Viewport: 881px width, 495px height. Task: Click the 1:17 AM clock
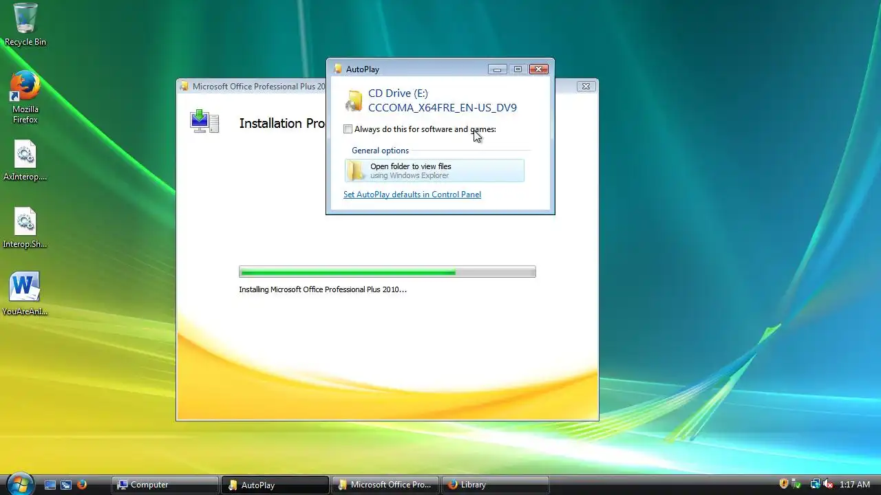pyautogui.click(x=855, y=485)
